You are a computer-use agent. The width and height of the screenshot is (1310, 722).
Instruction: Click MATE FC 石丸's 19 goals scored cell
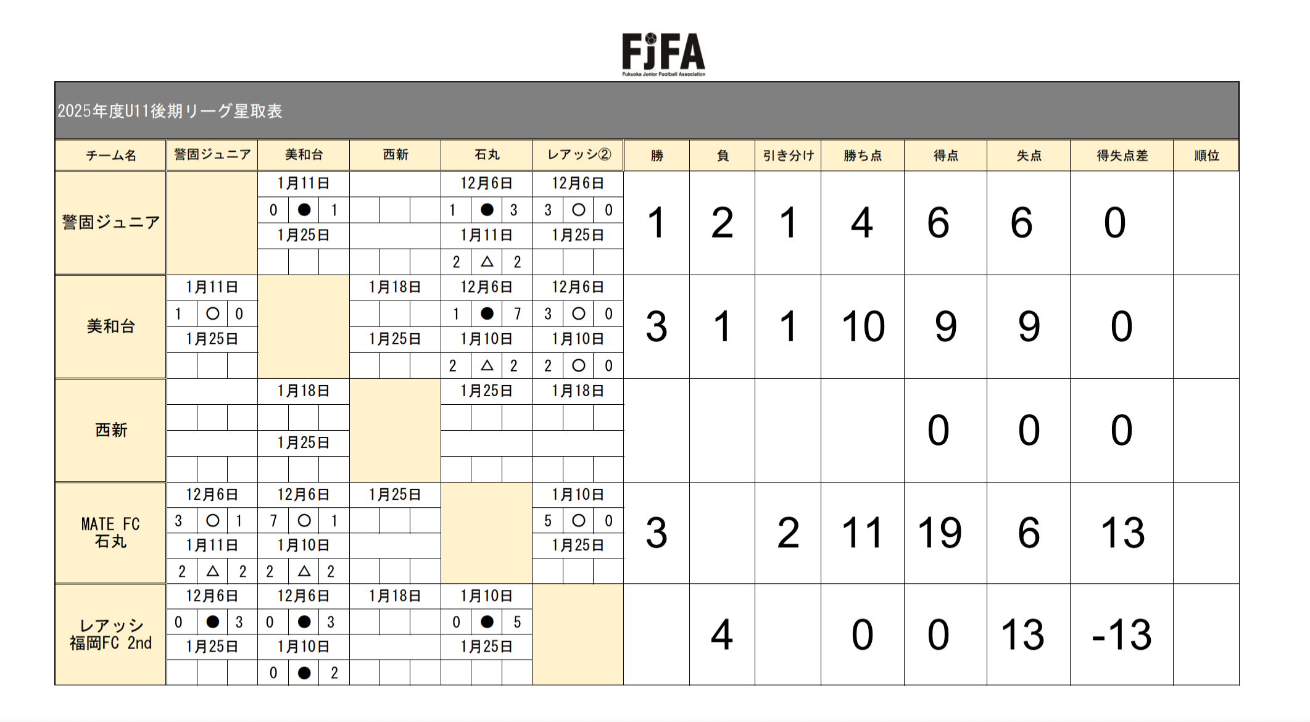[x=940, y=533]
